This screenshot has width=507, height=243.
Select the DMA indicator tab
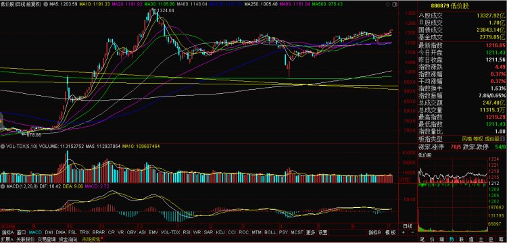tap(61, 232)
